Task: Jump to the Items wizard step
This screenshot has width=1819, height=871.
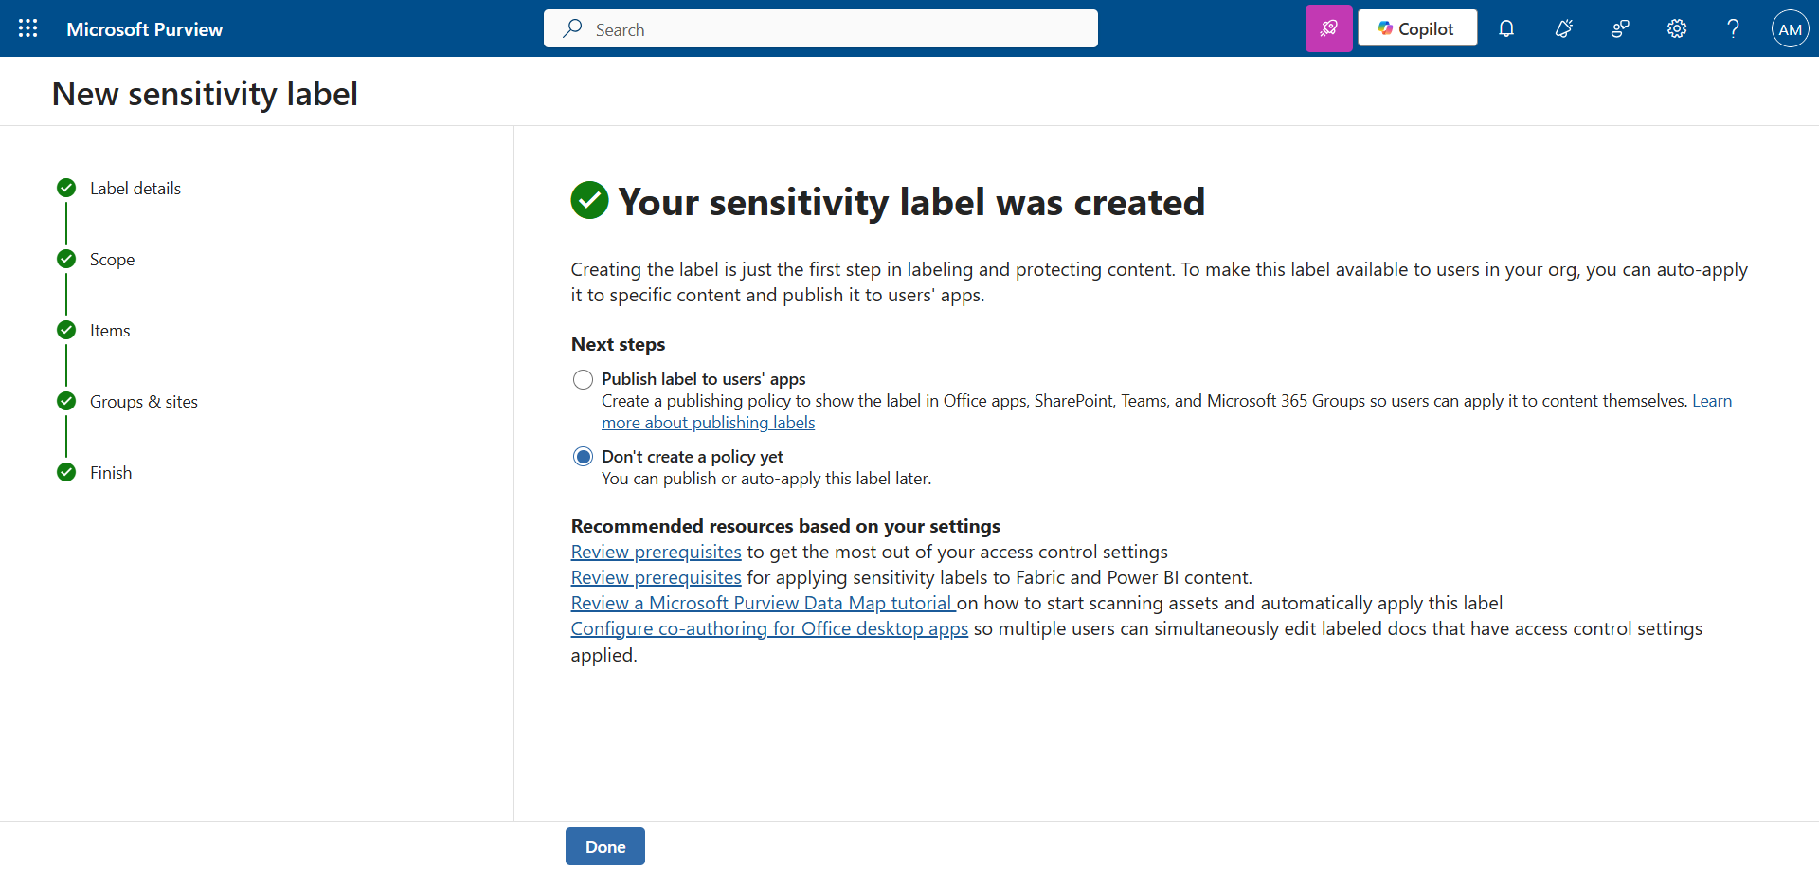Action: (x=110, y=331)
